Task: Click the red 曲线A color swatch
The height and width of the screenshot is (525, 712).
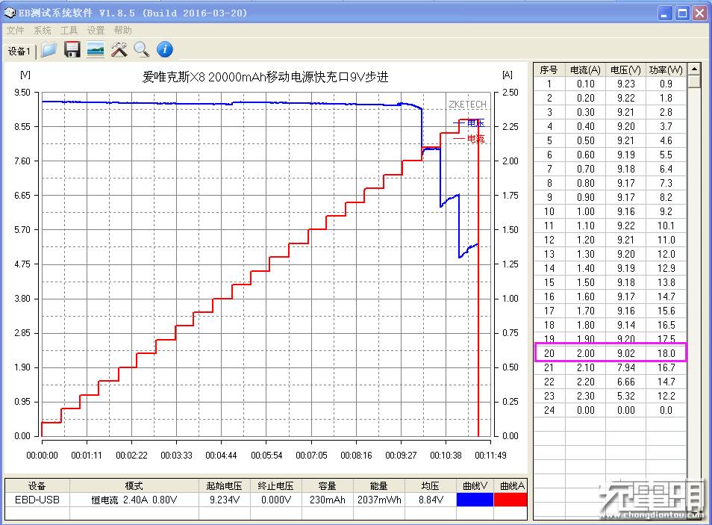Action: tap(510, 500)
